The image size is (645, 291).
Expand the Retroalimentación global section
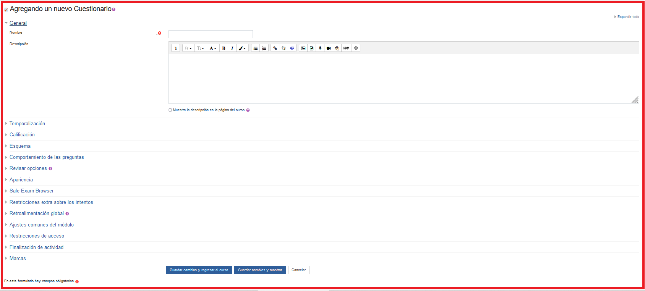[37, 213]
